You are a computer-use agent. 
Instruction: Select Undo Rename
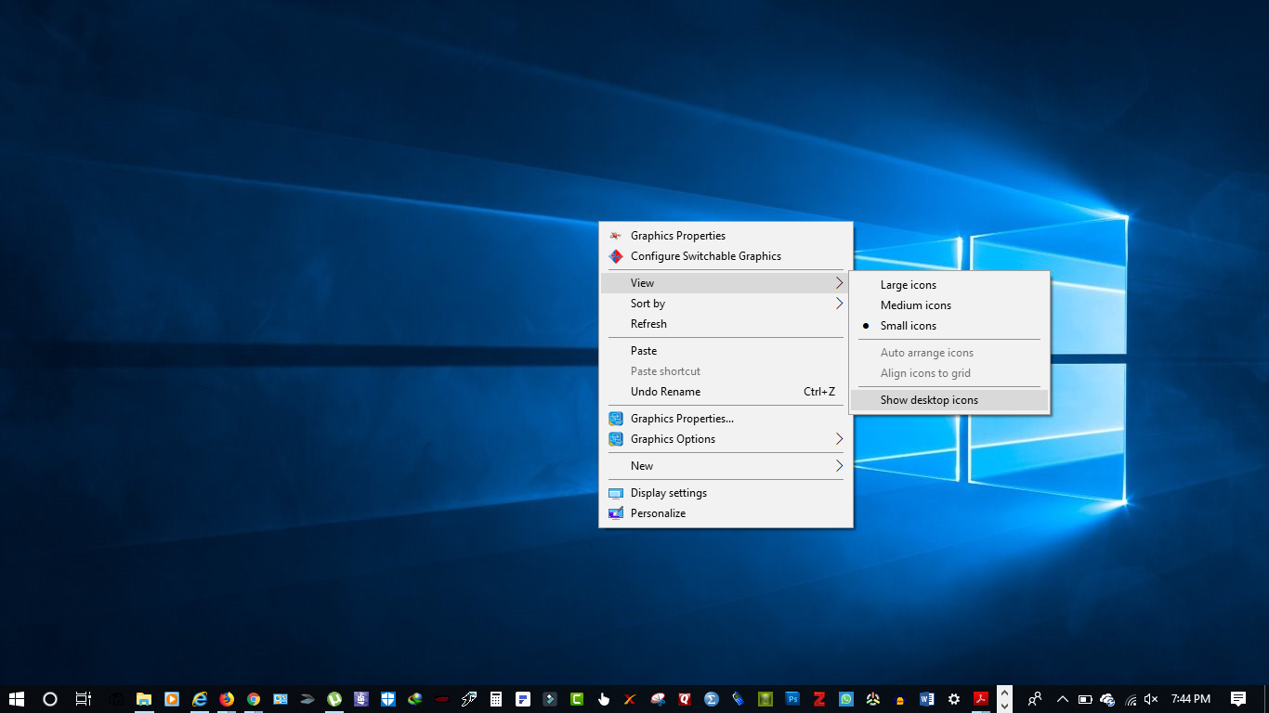click(x=665, y=391)
